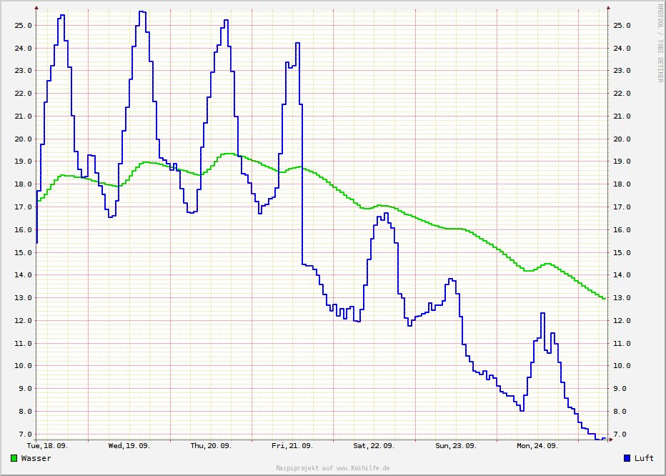Click the Tue, 18.09. date label
The height and width of the screenshot is (476, 666).
tap(47, 445)
